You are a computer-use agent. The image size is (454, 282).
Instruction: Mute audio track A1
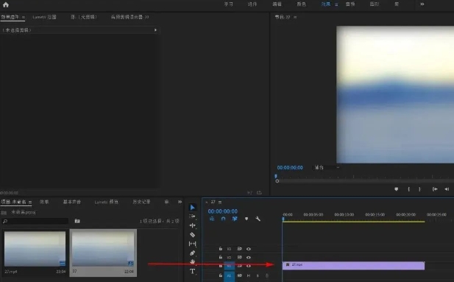click(x=249, y=275)
